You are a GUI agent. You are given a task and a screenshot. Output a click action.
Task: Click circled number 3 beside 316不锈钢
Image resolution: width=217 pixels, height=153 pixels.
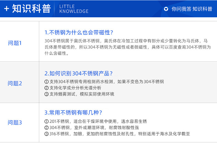click(x=46, y=134)
